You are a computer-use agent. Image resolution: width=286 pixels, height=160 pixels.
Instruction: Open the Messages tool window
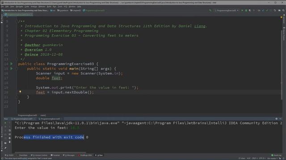(x=69, y=155)
